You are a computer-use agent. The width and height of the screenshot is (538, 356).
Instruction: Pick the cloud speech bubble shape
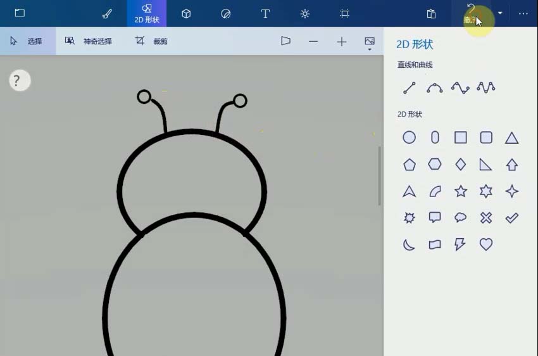460,217
